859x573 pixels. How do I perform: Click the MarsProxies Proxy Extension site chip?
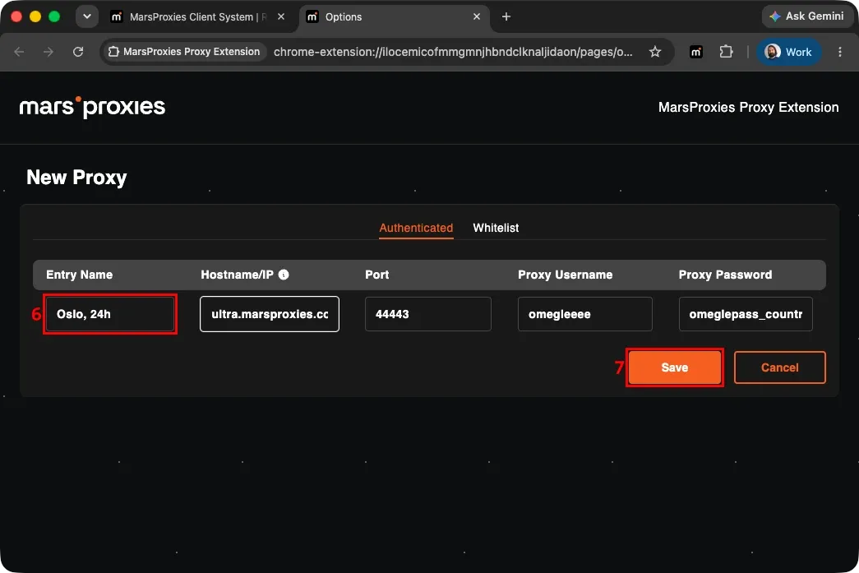pos(184,52)
